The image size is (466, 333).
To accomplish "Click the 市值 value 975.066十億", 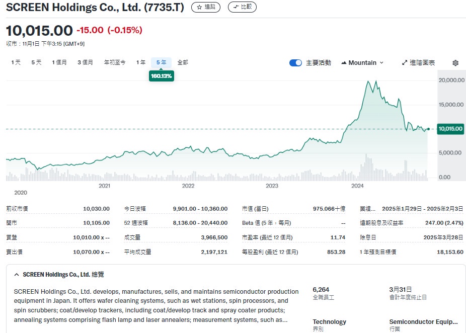I will 329,209.
